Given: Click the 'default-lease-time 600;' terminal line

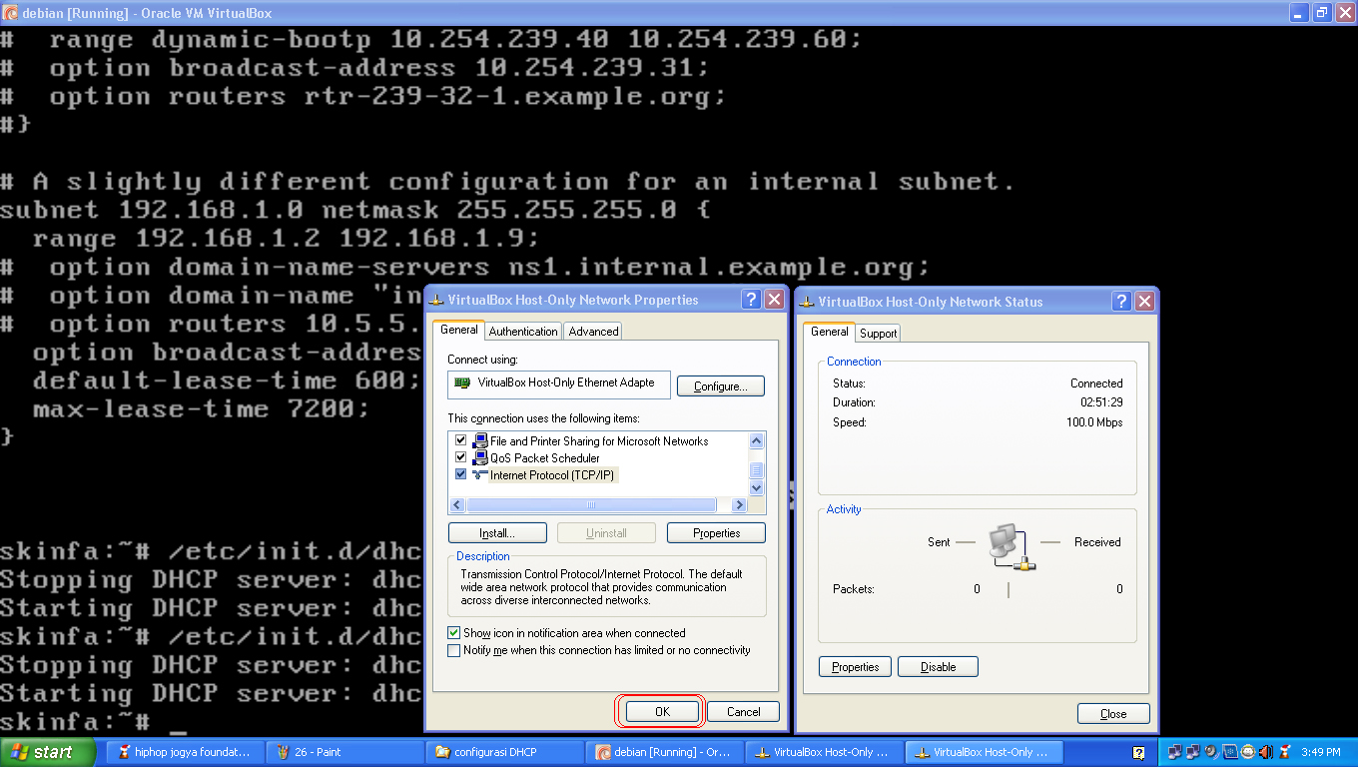Looking at the screenshot, I should 227,381.
